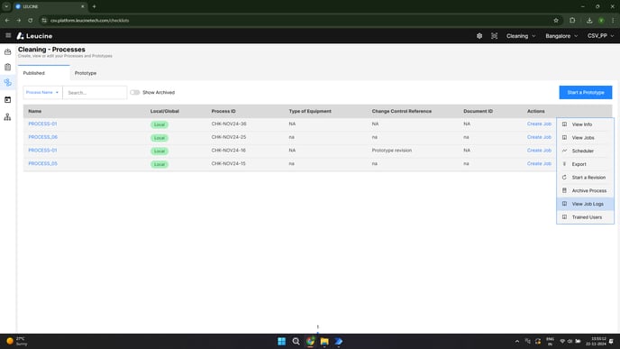Go forward using browser forward arrow
The image size is (620, 349).
(x=19, y=20)
